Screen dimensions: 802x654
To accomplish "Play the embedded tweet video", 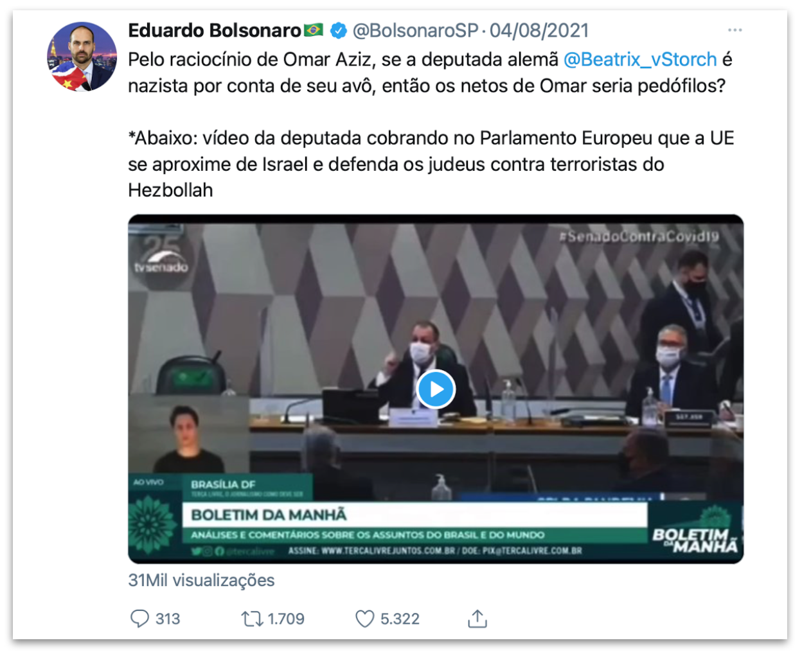I will point(436,389).
